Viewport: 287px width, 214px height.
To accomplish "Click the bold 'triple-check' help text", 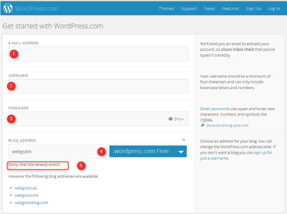I will click(244, 50).
